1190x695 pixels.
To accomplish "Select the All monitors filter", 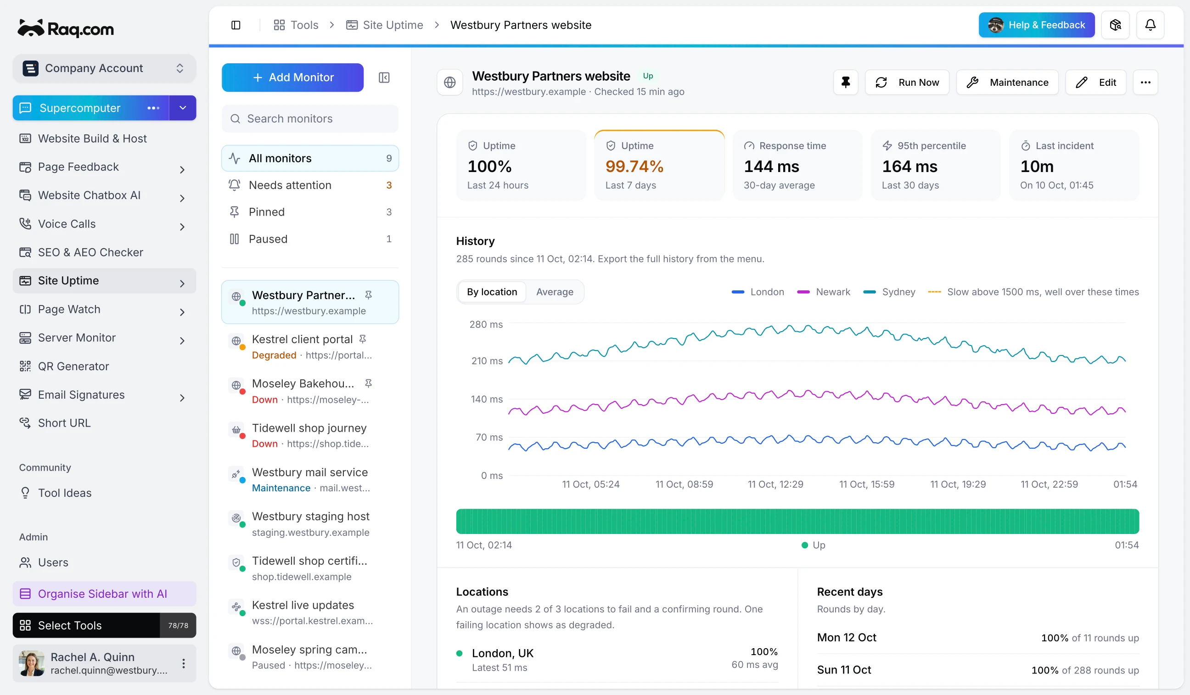I will [x=310, y=159].
